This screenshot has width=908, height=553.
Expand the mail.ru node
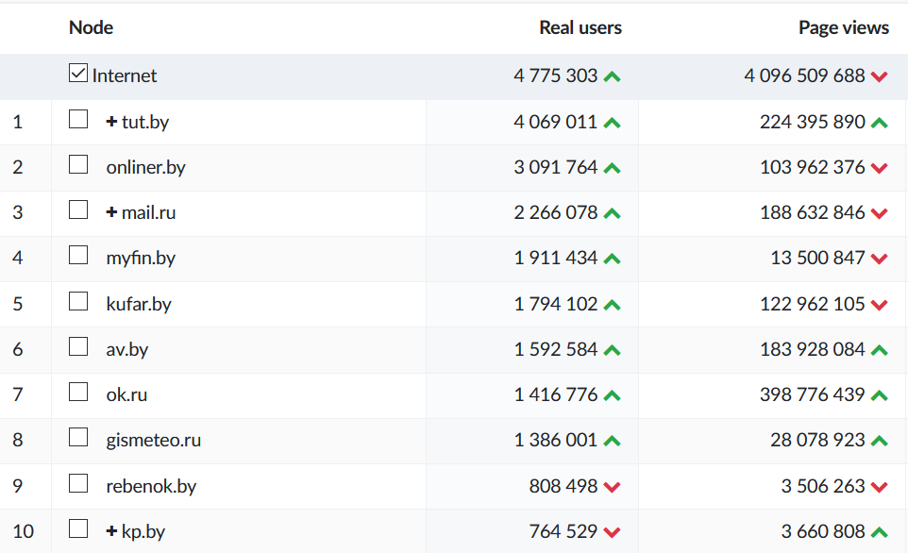pyautogui.click(x=111, y=213)
